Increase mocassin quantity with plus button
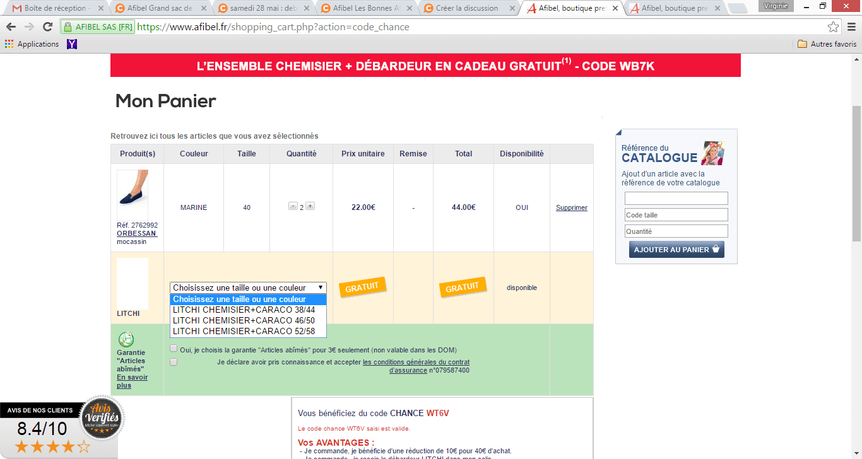Image resolution: width=862 pixels, height=459 pixels. (x=310, y=206)
